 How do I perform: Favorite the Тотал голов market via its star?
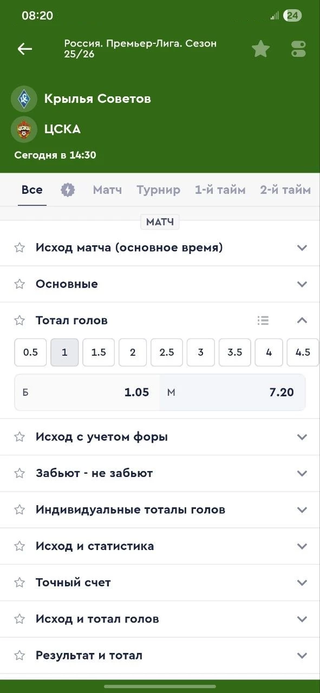[x=19, y=320]
